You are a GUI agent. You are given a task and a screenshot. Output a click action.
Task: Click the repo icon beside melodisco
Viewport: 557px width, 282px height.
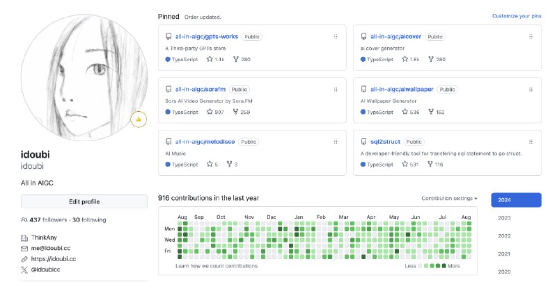pos(168,142)
